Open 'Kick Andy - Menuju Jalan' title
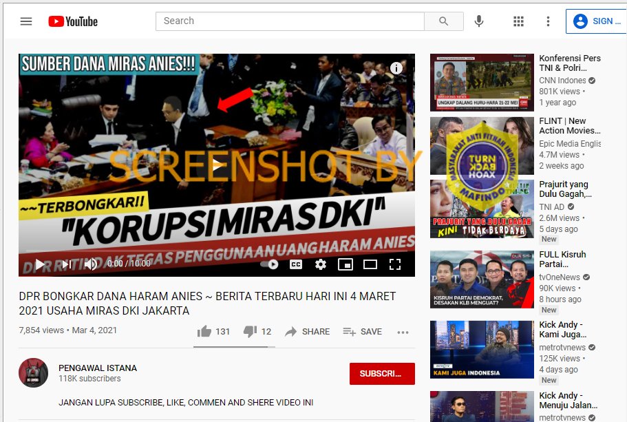627x422 pixels. point(568,400)
